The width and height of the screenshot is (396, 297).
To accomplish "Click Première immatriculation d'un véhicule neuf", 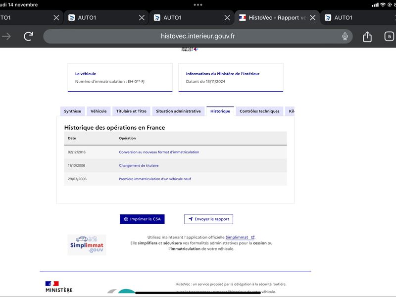I will 155,179.
